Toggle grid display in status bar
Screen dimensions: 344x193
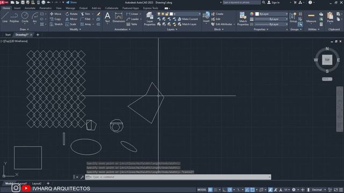210,190
